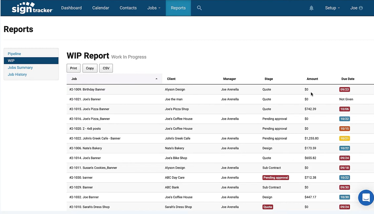
Task: Select the Reports nav tab
Action: [178, 8]
